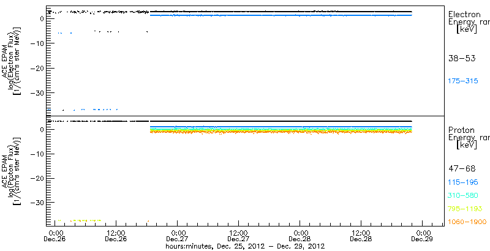Image resolution: width=490 pixels, height=251 pixels.
Task: Click the "0:00" tick label above Dec.28
Action: [300, 233]
